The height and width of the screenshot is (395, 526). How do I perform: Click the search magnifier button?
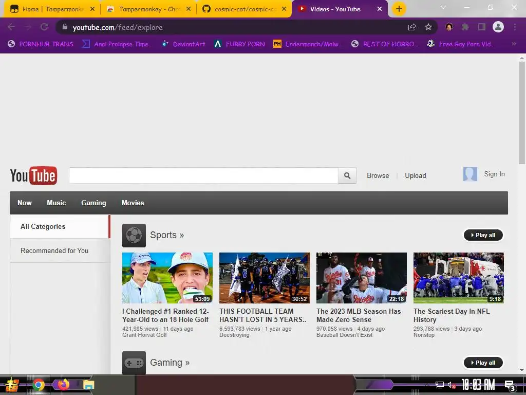point(347,176)
